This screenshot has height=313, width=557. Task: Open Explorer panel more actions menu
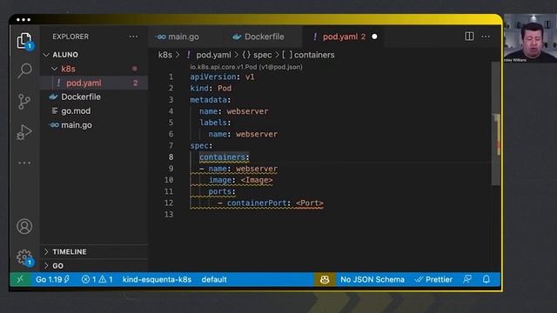point(133,37)
